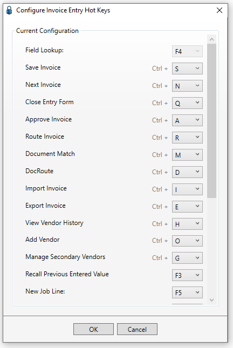This screenshot has height=348, width=233.
Task: Open the Document Match hot key dropdown
Action: click(187, 155)
